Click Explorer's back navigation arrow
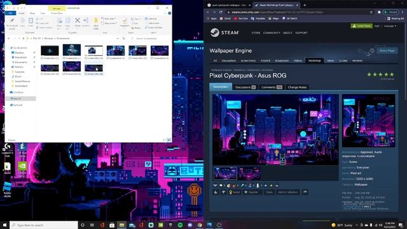 (x=9, y=38)
